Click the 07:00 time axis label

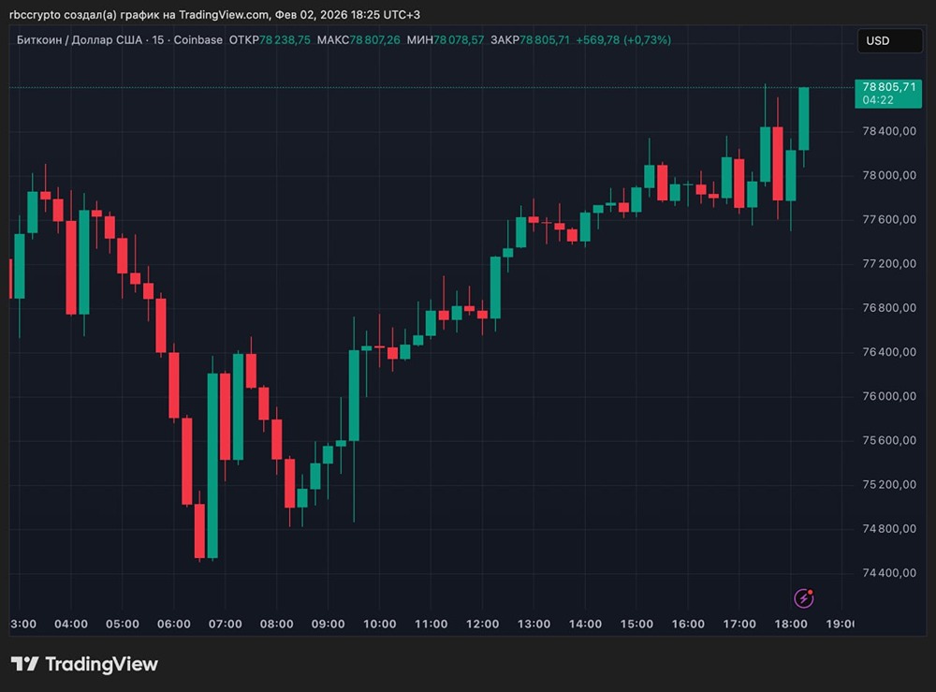coord(225,624)
